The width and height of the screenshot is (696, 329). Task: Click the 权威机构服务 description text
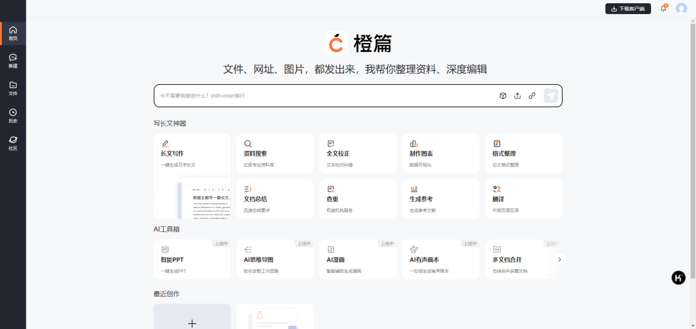340,210
